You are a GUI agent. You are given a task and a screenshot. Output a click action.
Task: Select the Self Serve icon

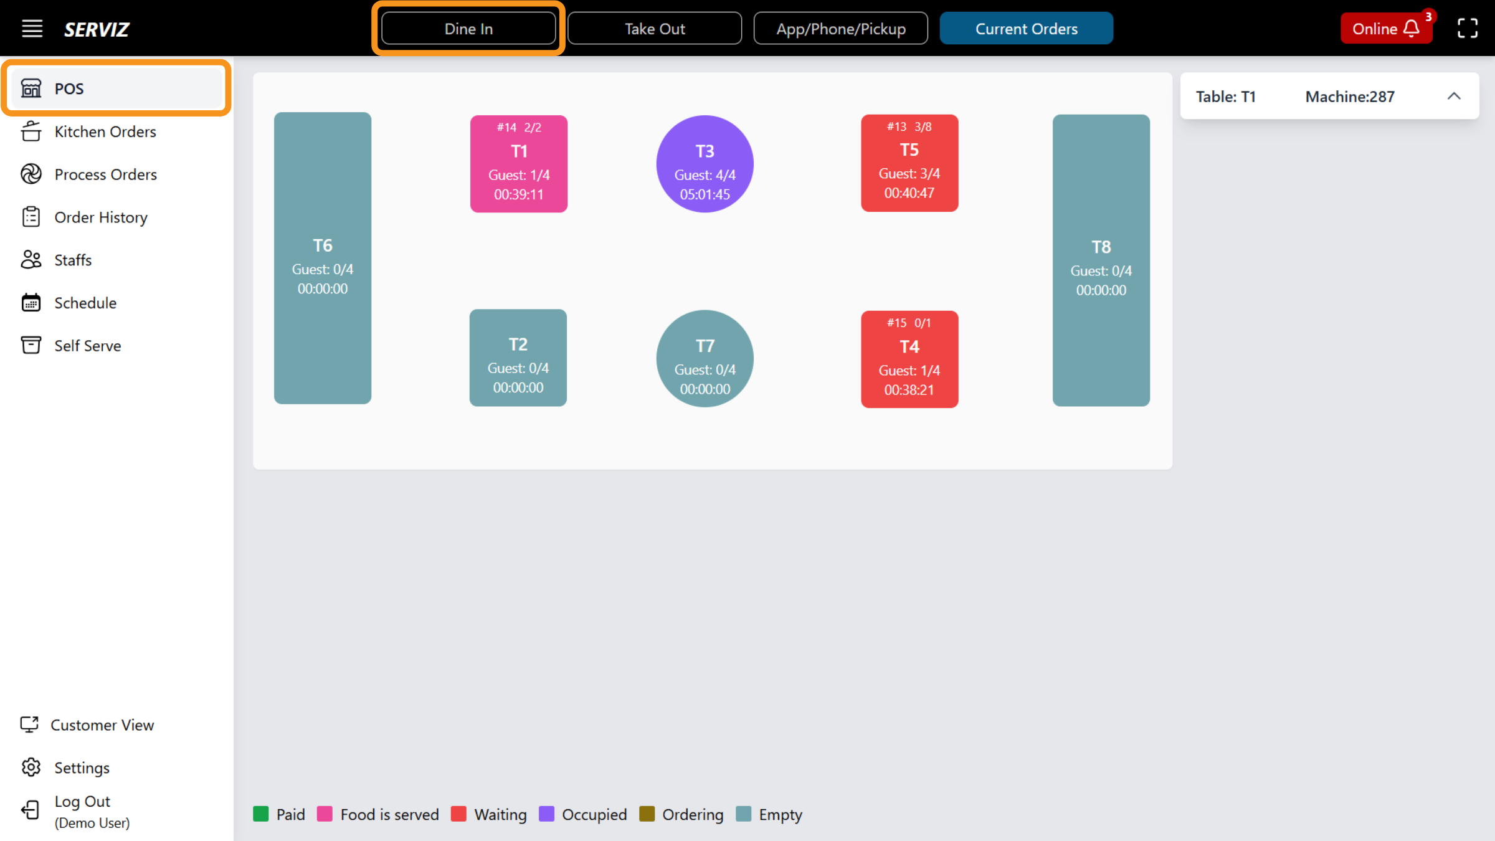pos(31,345)
